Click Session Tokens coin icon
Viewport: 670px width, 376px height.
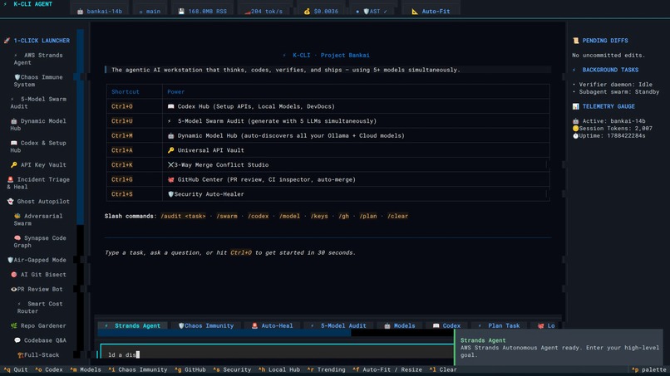575,129
